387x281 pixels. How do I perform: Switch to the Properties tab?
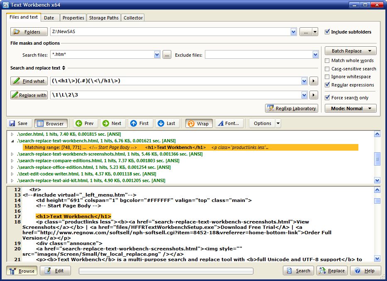tap(73, 18)
